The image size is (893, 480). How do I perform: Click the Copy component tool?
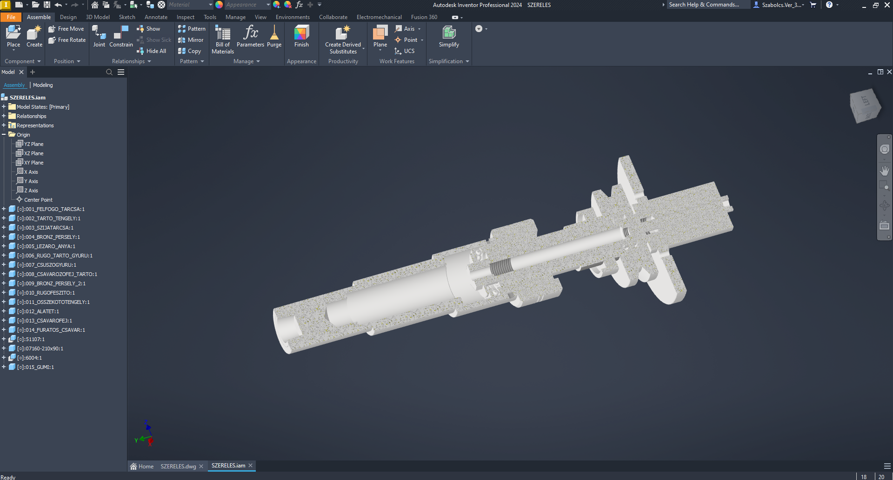tap(189, 51)
